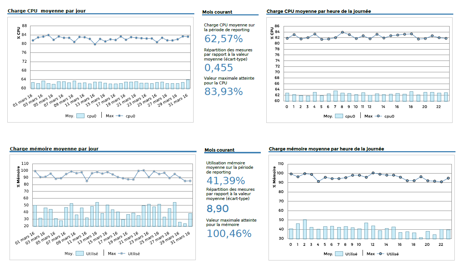Click the 'Charge mémoire moyenne par heure de la journée' title

[326, 149]
